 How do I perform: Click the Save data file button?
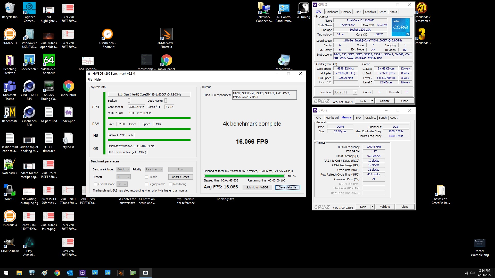(x=287, y=187)
